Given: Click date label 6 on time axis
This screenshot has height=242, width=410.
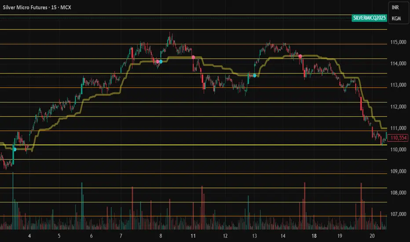Looking at the screenshot, I should click(x=91, y=236).
